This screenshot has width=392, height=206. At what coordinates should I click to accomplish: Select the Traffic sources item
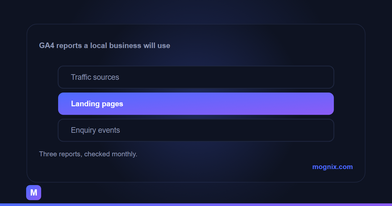tap(196, 77)
